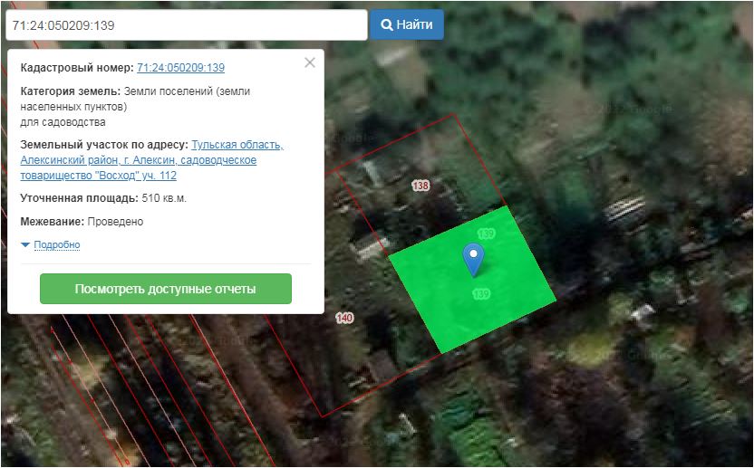Click the Категория земель label
754x468 pixels.
point(70,91)
